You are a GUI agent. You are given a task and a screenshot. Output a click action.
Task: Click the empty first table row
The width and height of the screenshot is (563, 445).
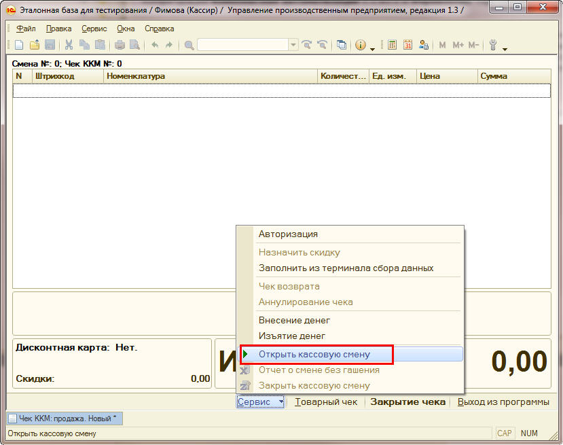(x=281, y=90)
